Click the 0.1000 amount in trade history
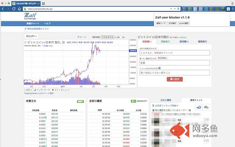Screen dimensions: 235x147 (x=144, y=132)
